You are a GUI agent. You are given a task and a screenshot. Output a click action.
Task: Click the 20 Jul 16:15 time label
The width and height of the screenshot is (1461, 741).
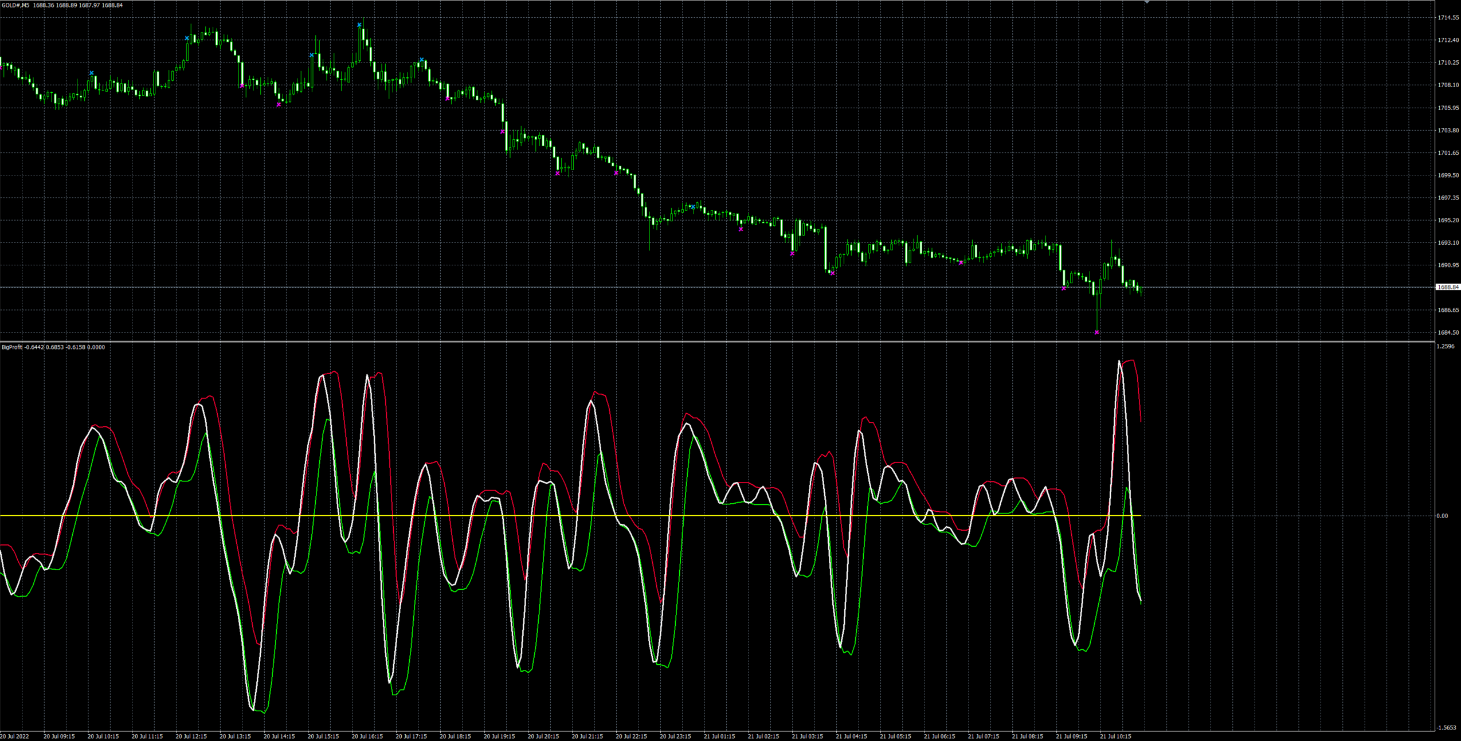(x=367, y=736)
